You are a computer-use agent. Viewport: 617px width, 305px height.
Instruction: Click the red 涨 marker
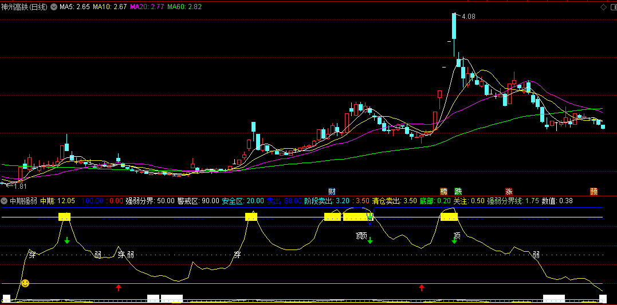coord(509,191)
